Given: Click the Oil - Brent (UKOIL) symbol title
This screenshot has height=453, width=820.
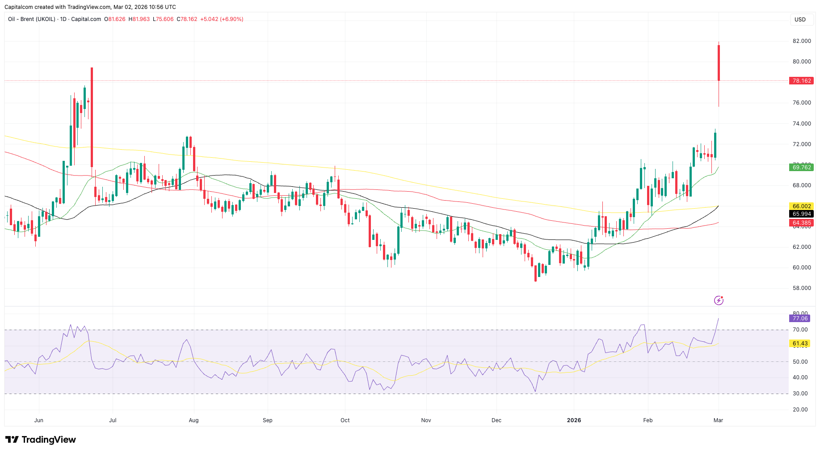Looking at the screenshot, I should tap(32, 19).
